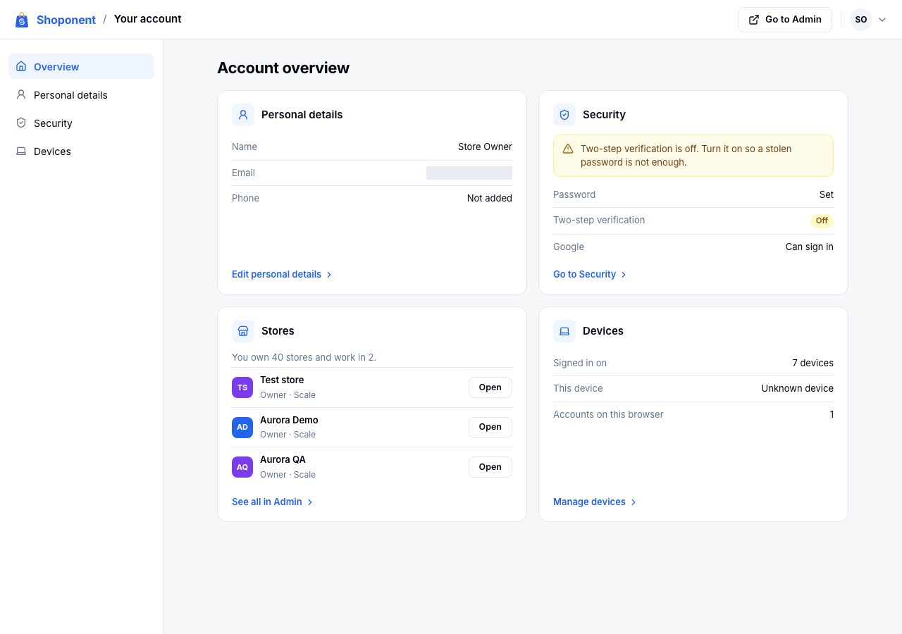
Task: Click the 'Account overview' heading
Action: click(283, 68)
